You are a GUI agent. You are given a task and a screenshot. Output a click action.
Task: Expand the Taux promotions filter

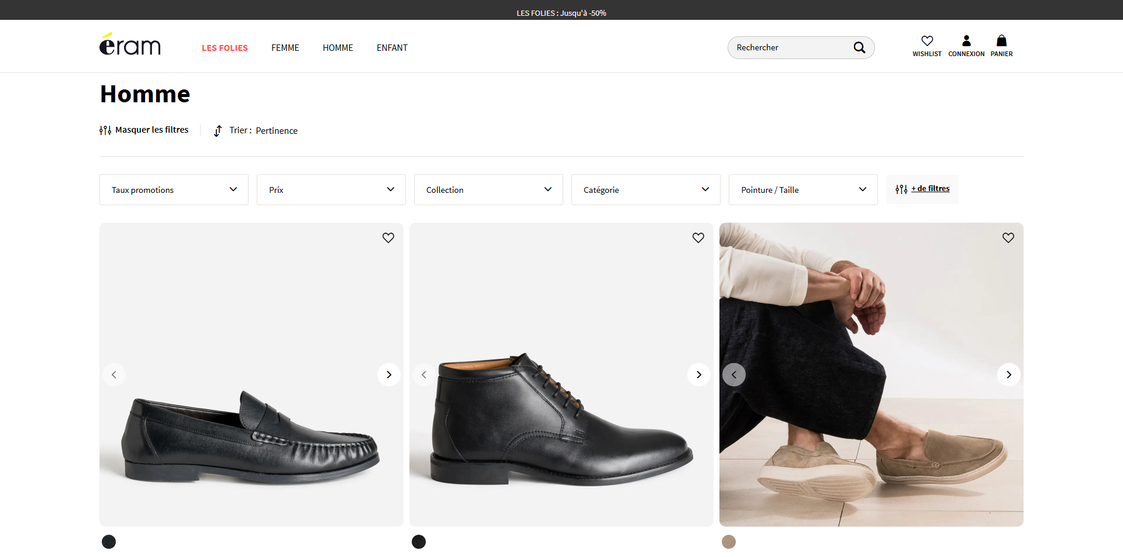[174, 190]
